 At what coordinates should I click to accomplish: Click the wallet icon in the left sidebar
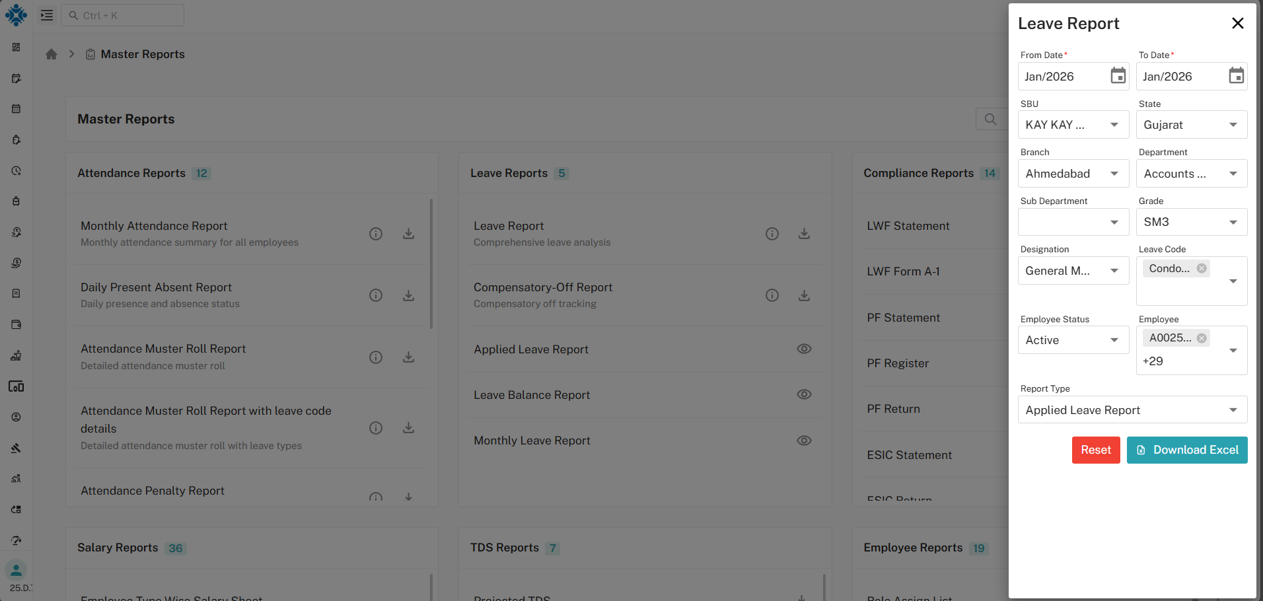(x=16, y=324)
